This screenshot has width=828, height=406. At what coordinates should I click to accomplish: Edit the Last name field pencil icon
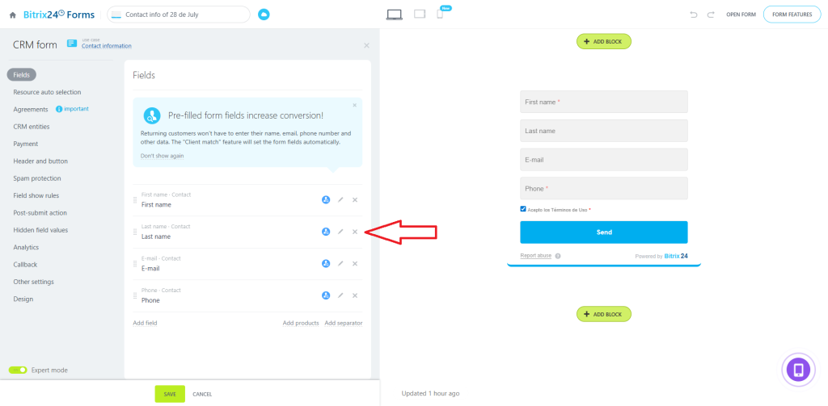click(340, 232)
